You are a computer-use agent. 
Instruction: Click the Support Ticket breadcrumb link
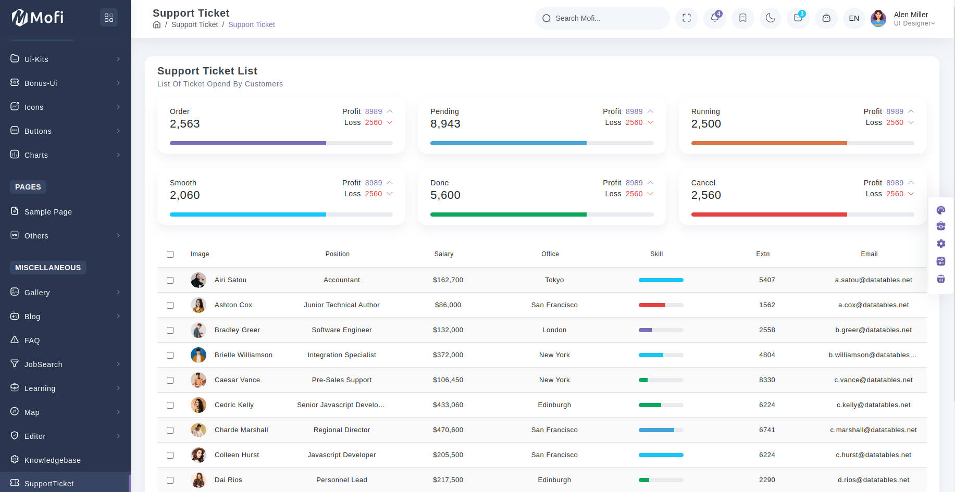pyautogui.click(x=194, y=24)
